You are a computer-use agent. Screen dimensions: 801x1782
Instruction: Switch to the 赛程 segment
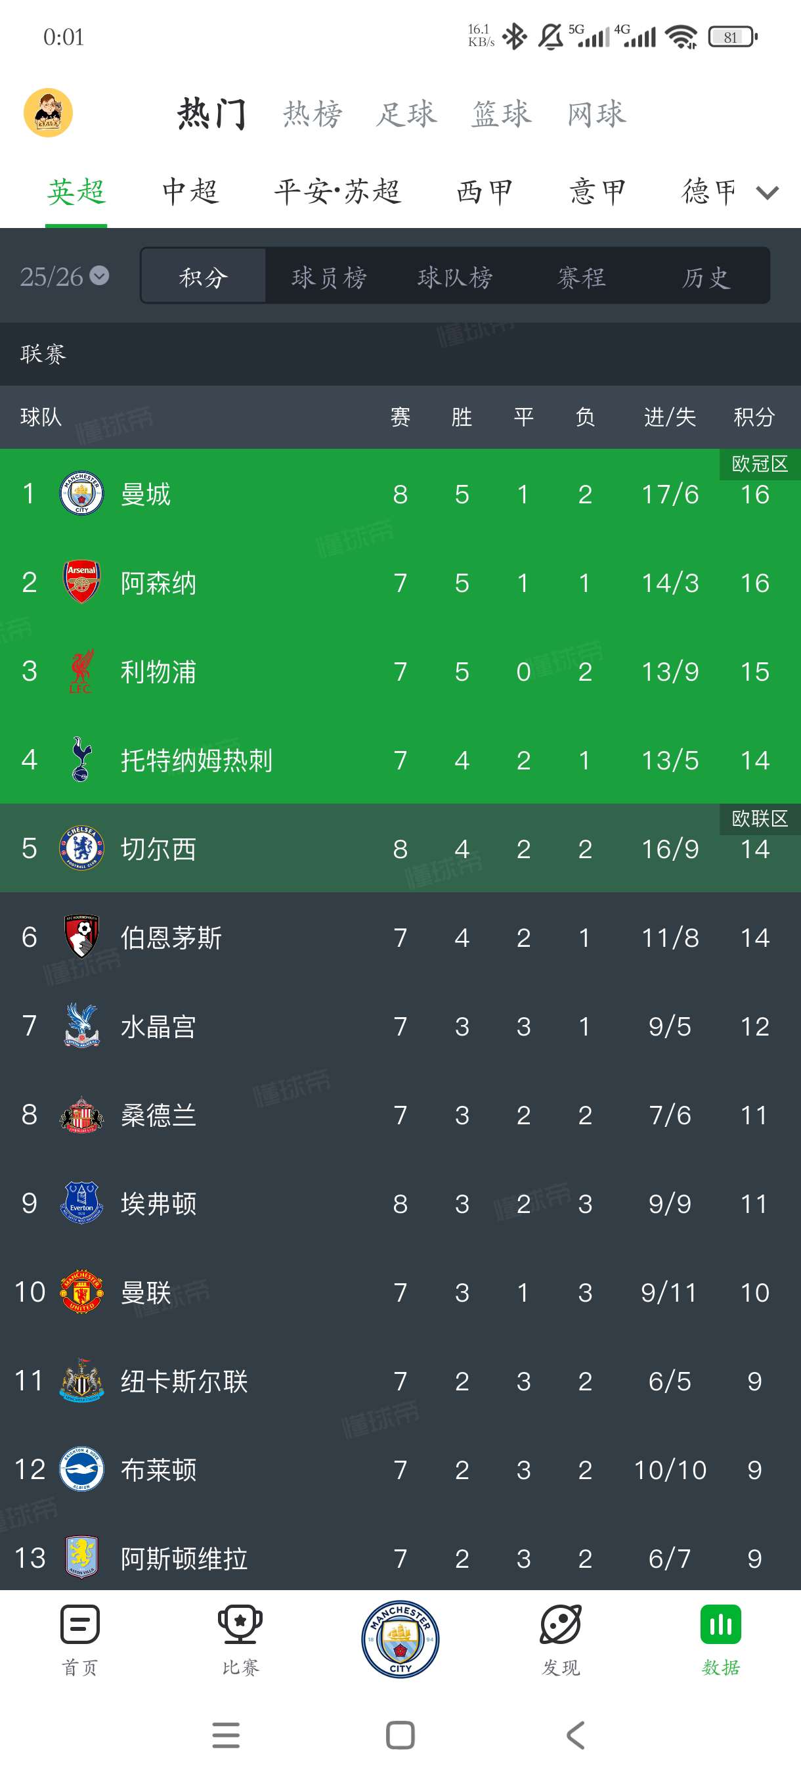click(x=581, y=277)
